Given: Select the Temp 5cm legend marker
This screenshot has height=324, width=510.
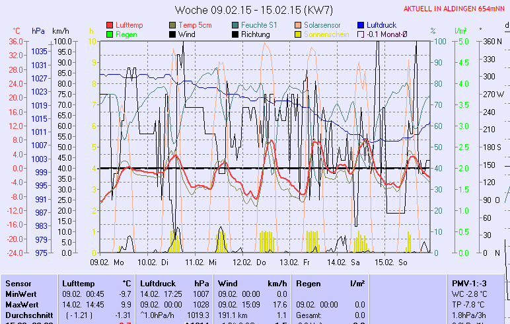Looking at the screenshot, I should click(x=173, y=25).
